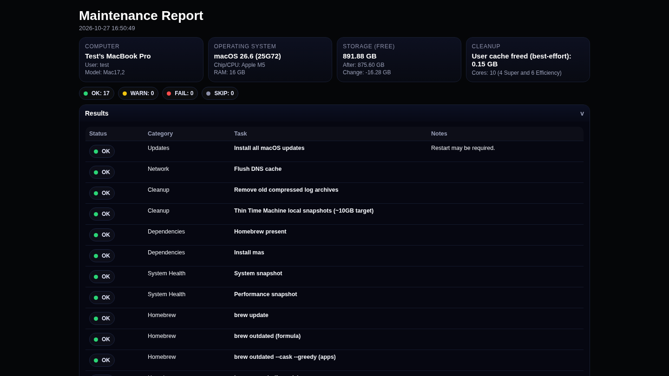Click the Status column header
The image size is (669, 376).
point(98,134)
